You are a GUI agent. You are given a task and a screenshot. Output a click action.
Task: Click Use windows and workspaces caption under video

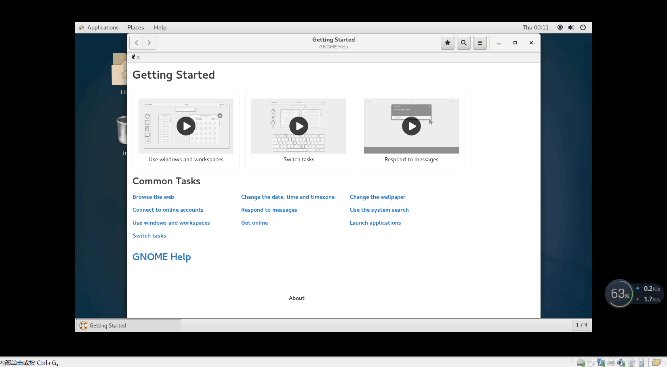186,159
